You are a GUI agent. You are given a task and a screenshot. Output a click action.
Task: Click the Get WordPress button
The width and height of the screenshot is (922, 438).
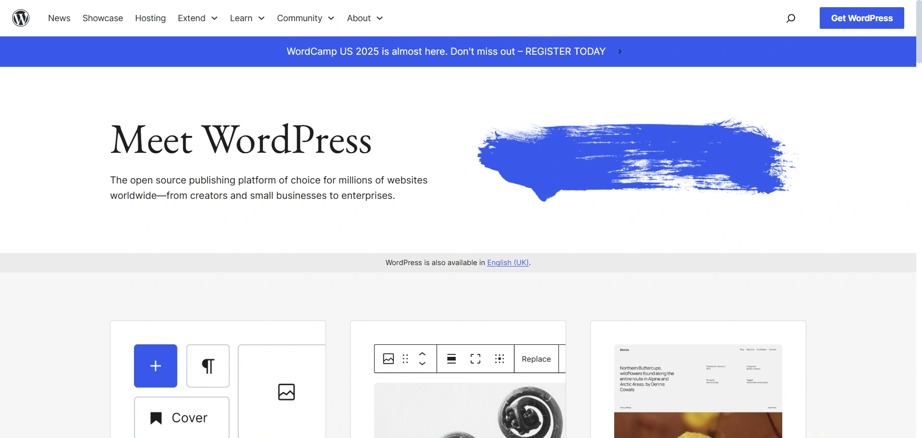[x=862, y=18]
